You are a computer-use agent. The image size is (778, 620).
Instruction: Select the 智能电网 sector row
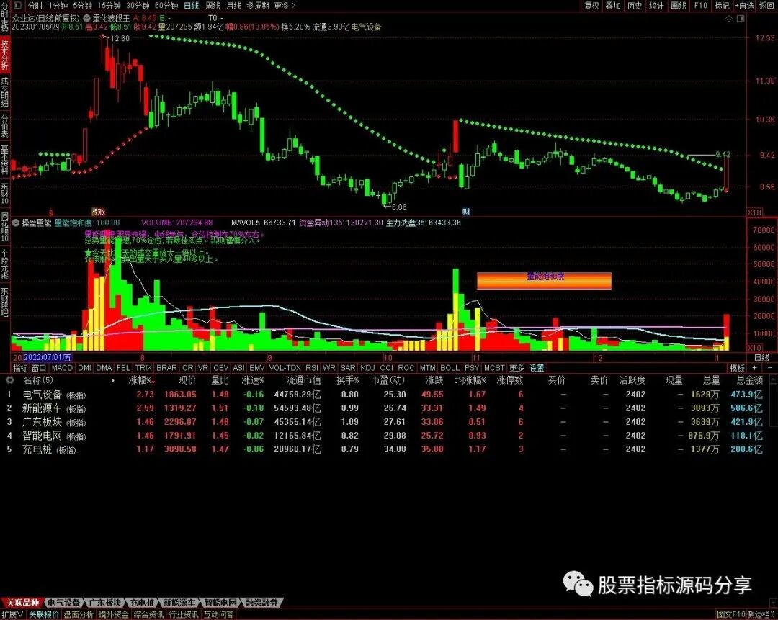click(389, 436)
